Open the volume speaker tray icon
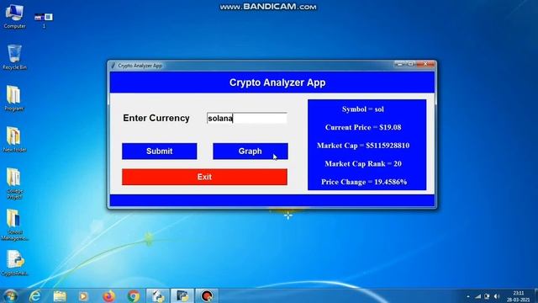Screen dimensions: 538x303 click(x=497, y=296)
